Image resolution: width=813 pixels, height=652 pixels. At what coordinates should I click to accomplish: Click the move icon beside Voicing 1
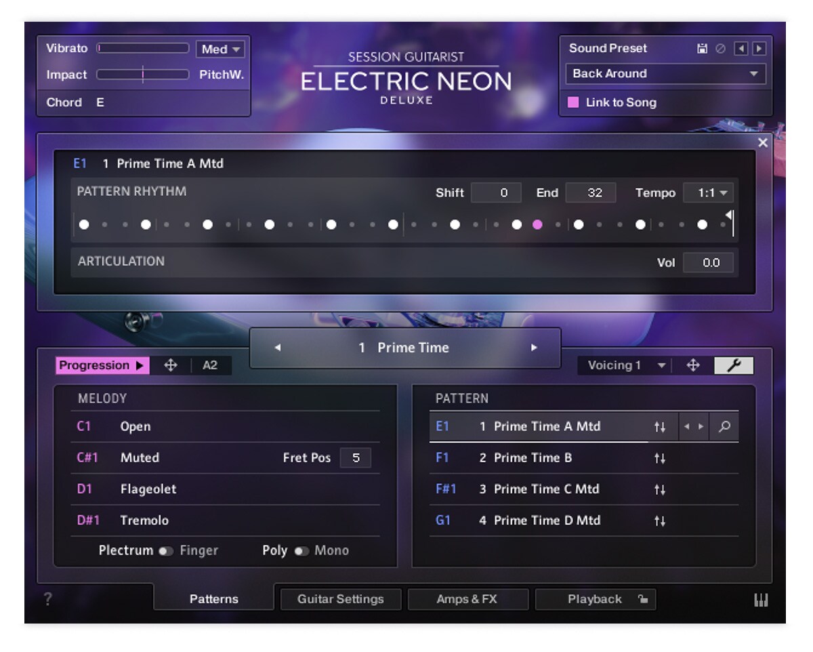coord(693,365)
